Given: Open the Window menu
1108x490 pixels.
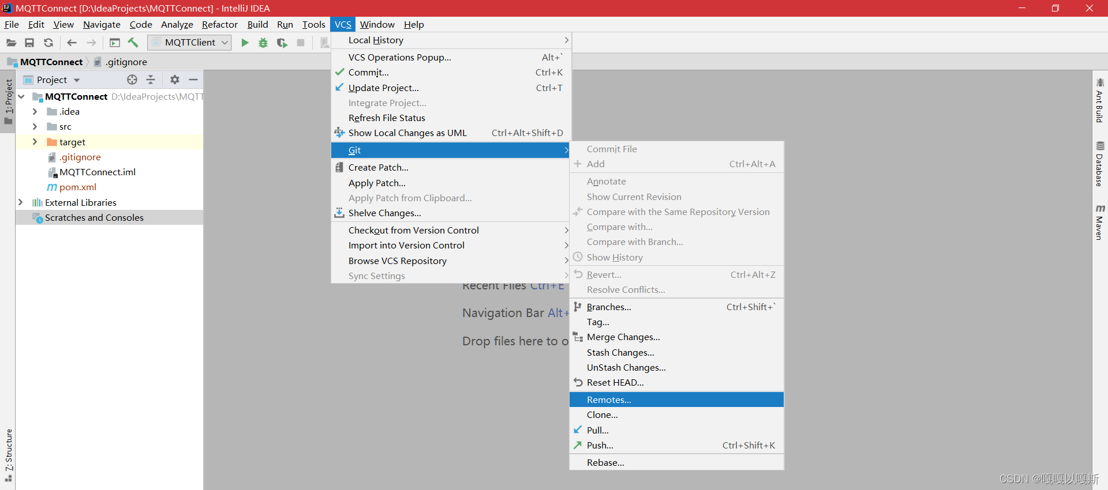Looking at the screenshot, I should click(x=377, y=24).
